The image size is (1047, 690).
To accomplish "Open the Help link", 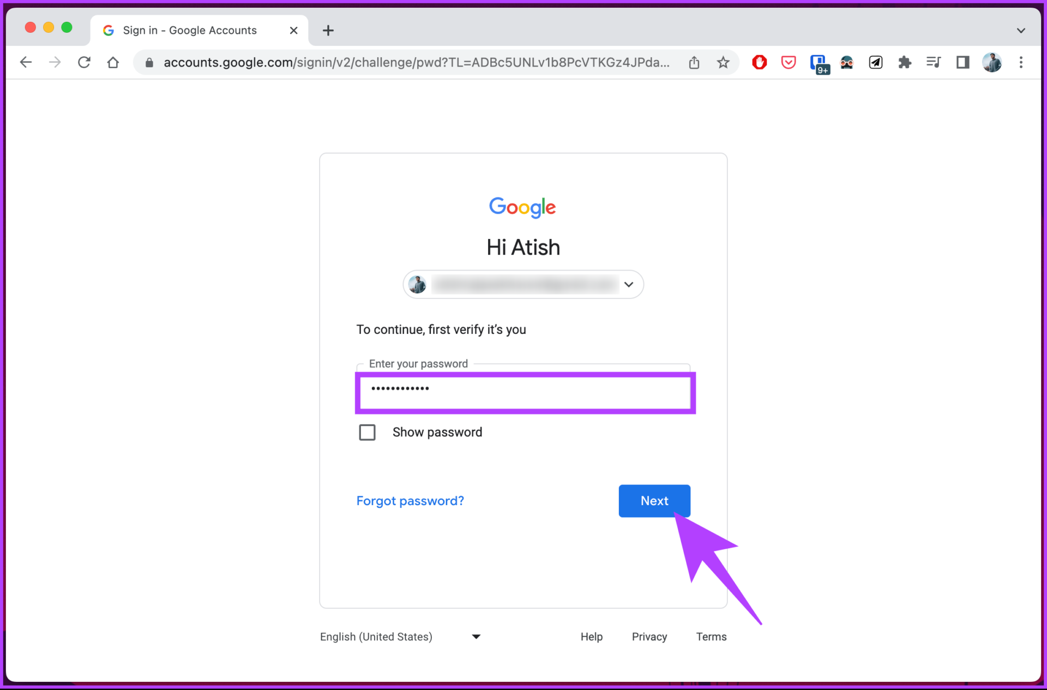I will (x=591, y=637).
